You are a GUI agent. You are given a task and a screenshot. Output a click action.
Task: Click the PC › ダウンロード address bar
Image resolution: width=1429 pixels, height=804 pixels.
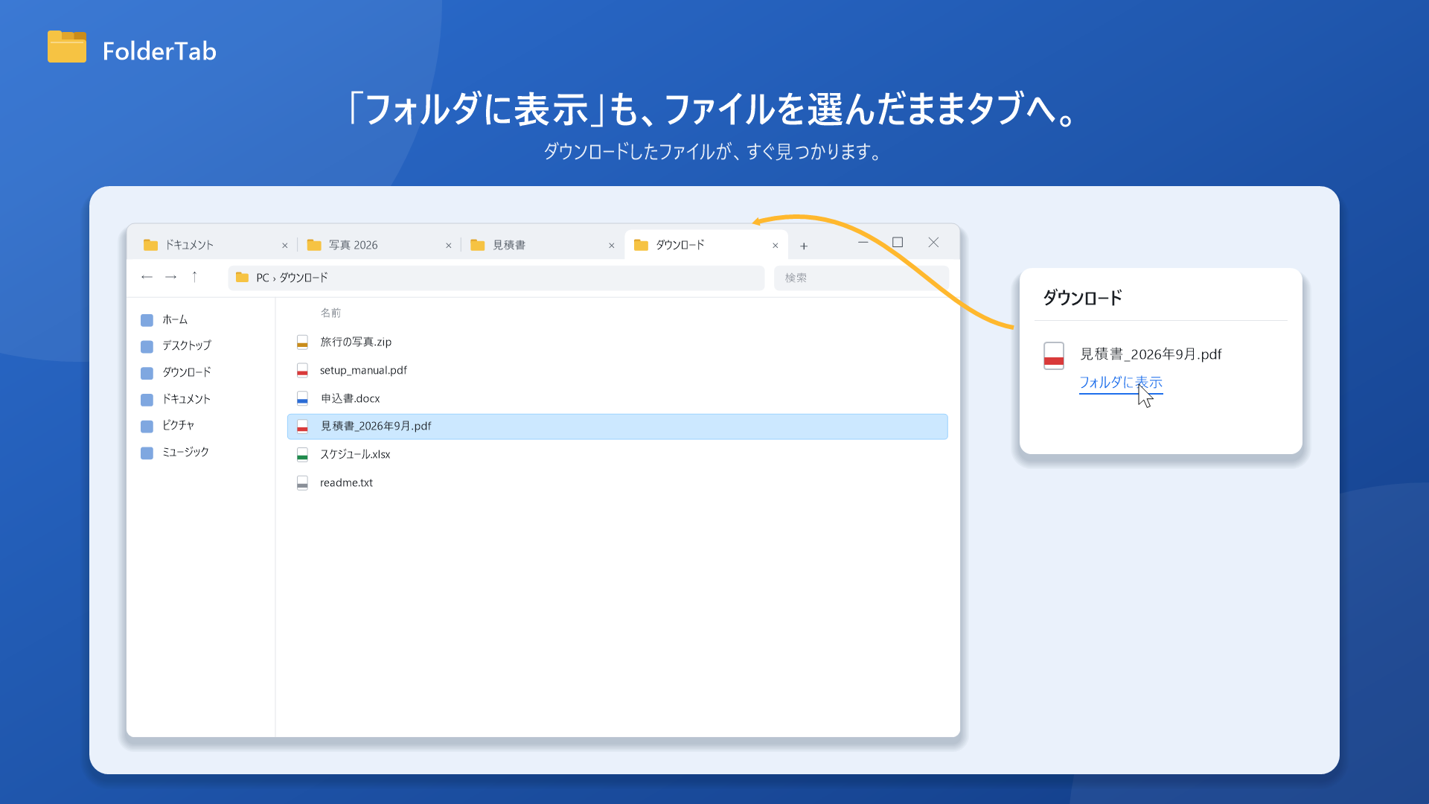click(496, 278)
